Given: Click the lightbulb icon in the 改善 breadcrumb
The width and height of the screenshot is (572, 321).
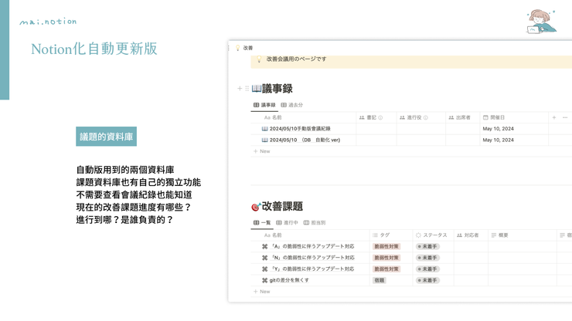Looking at the screenshot, I should pyautogui.click(x=238, y=48).
